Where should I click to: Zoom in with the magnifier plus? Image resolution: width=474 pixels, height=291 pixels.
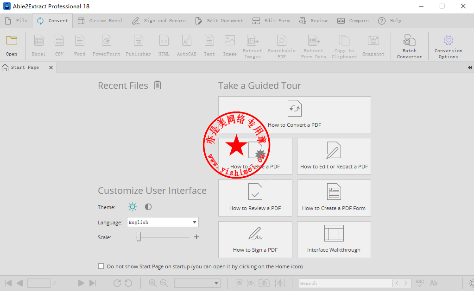point(152,283)
